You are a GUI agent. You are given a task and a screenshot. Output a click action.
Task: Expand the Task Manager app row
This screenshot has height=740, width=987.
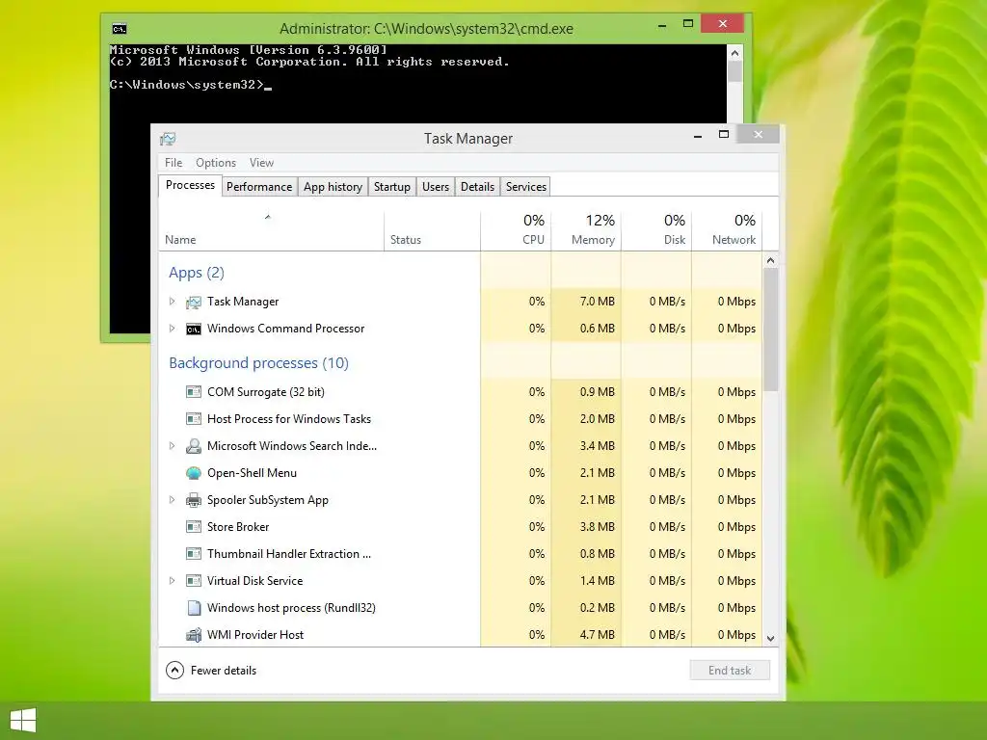[172, 302]
